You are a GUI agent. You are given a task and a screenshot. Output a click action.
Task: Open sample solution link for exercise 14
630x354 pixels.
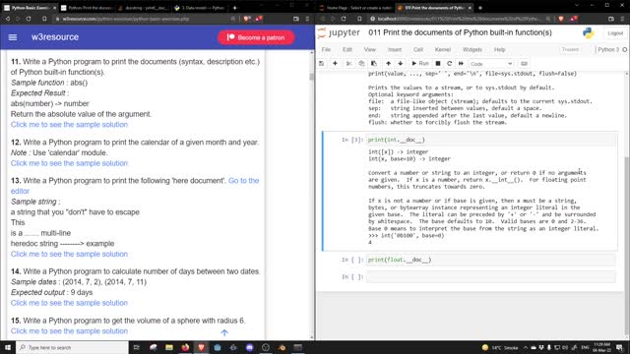point(69,303)
